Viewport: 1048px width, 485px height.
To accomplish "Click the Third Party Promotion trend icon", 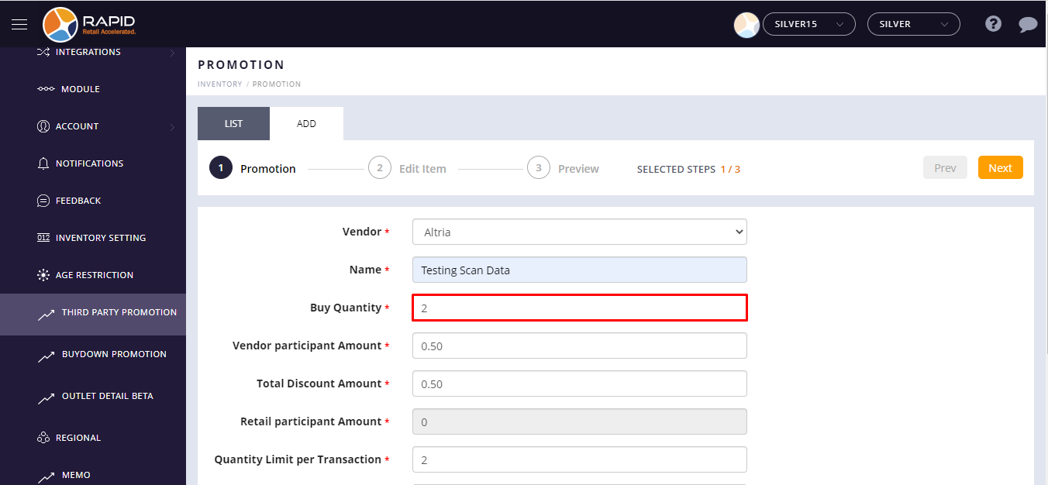I will [x=47, y=315].
